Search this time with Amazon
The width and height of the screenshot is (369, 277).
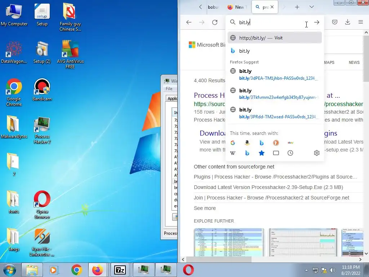pyautogui.click(x=247, y=143)
